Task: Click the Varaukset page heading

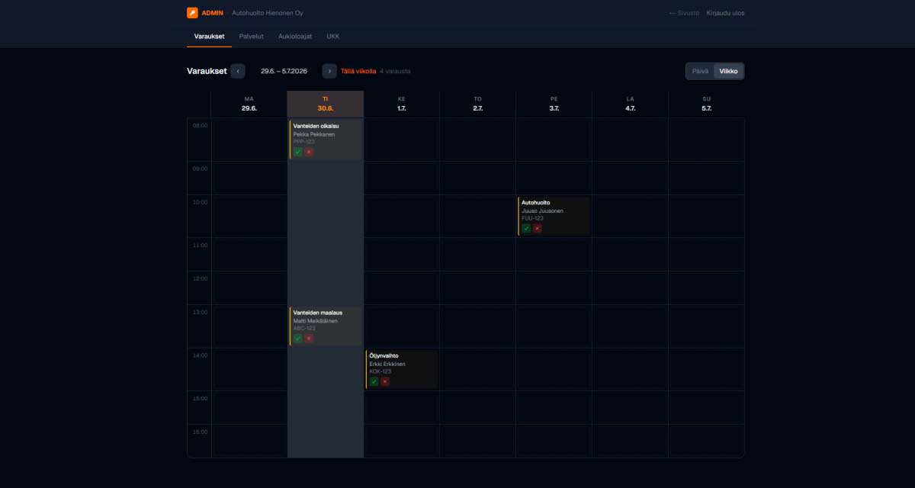Action: (x=207, y=71)
